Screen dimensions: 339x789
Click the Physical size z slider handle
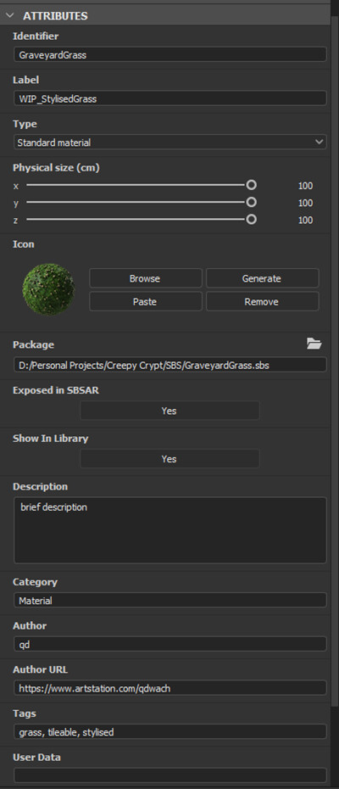click(251, 220)
